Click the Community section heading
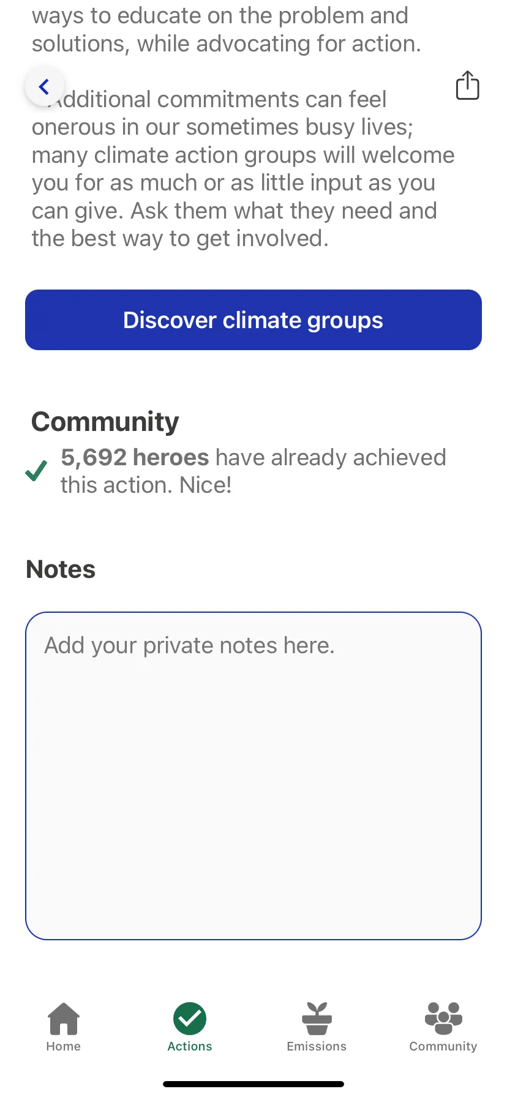 coord(105,422)
